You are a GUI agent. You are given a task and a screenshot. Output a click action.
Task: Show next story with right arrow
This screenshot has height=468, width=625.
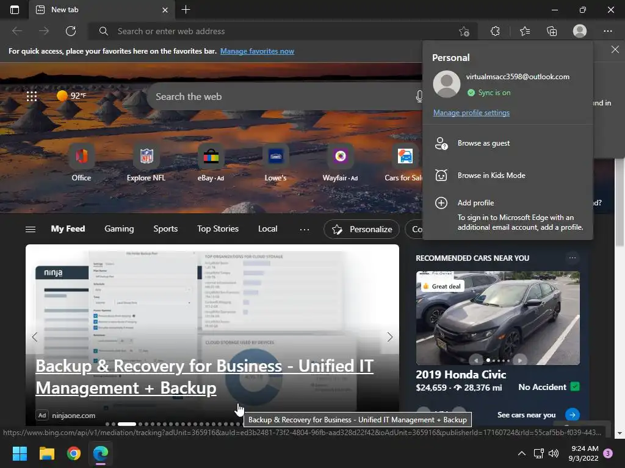click(390, 336)
